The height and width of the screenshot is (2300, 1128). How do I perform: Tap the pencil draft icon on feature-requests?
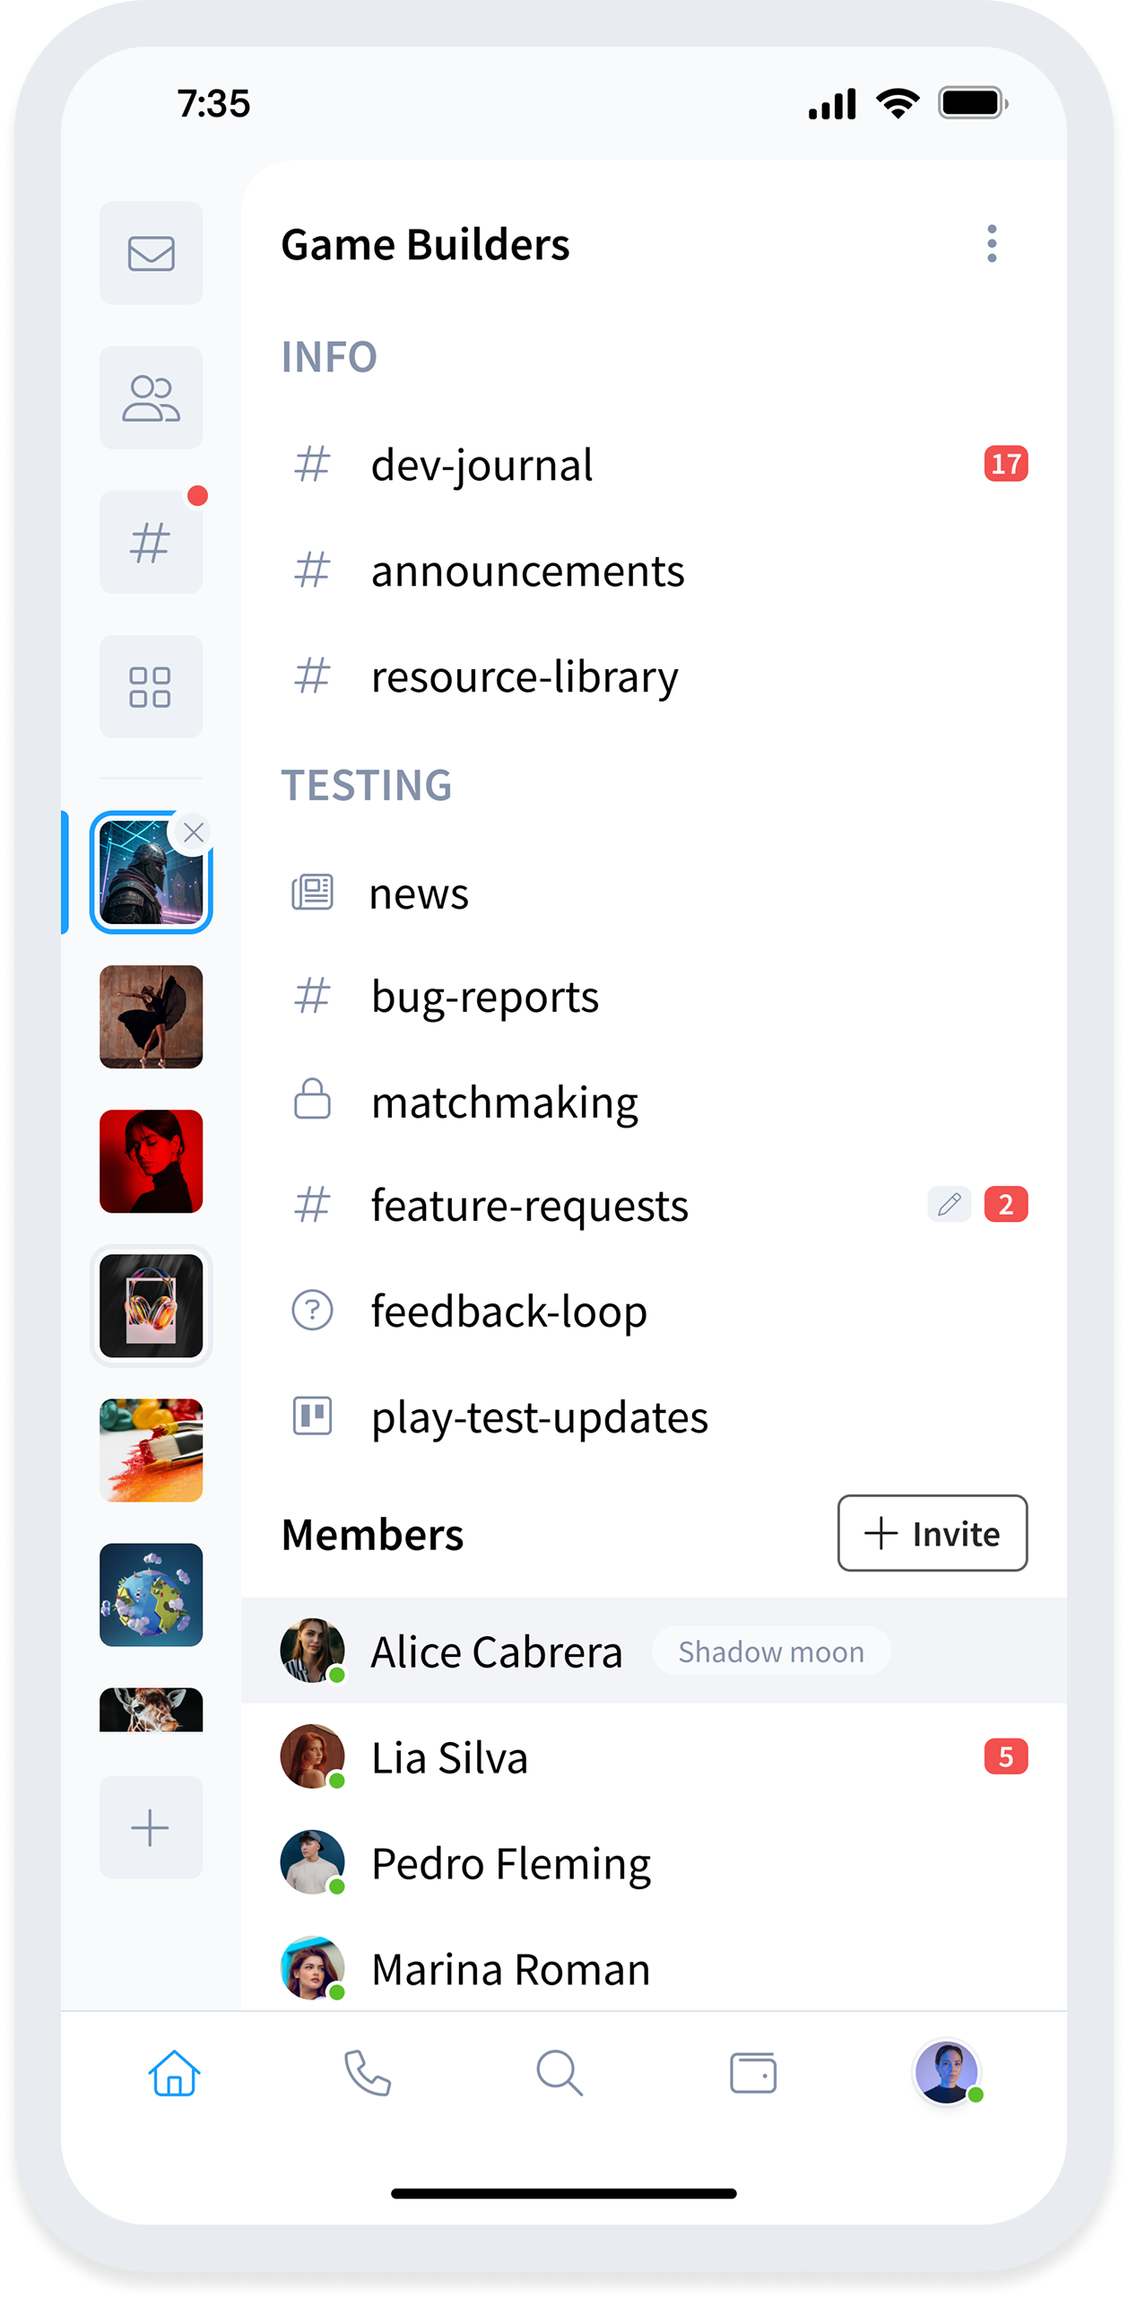[950, 1204]
